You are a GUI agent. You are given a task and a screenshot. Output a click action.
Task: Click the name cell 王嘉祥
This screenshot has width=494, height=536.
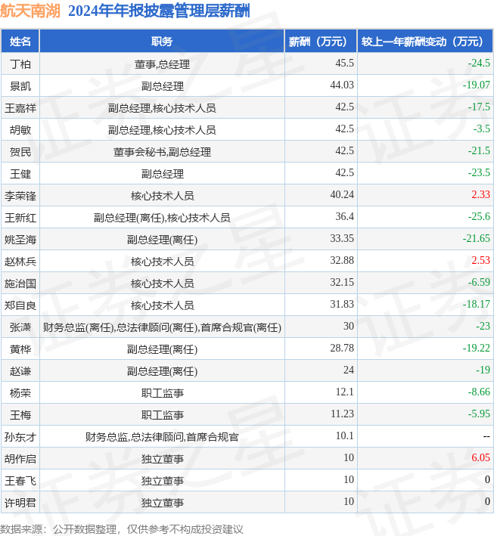20,108
